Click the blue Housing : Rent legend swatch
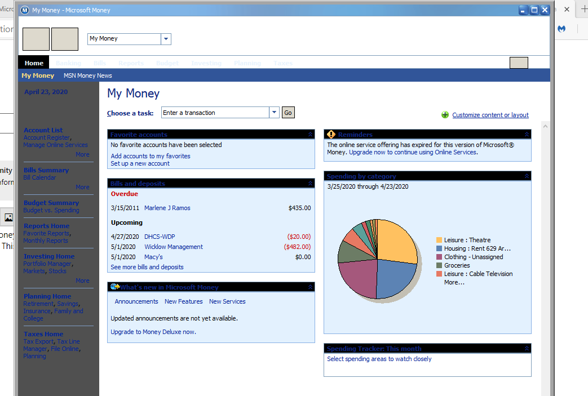This screenshot has width=588, height=396. [439, 248]
